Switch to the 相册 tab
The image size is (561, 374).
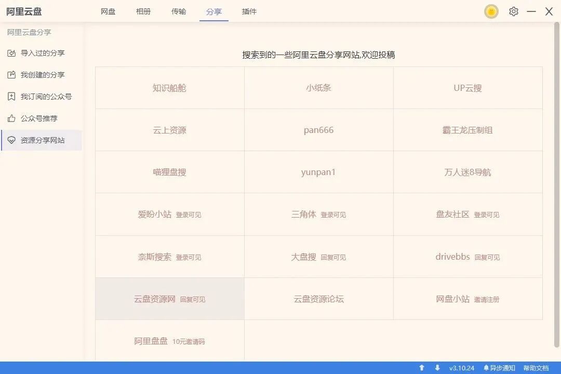[143, 11]
